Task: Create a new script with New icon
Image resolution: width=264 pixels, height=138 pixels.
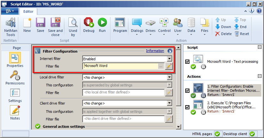Action: coord(27,25)
